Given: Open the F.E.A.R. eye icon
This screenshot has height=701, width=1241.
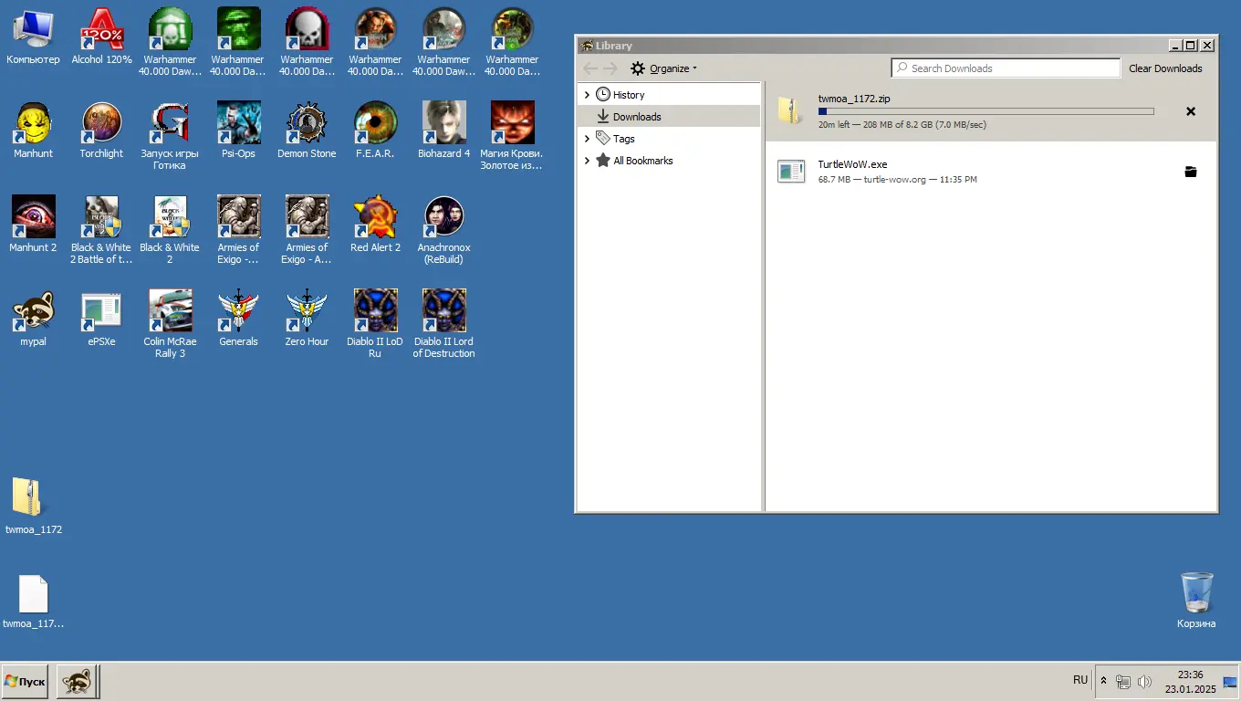Looking at the screenshot, I should (375, 131).
